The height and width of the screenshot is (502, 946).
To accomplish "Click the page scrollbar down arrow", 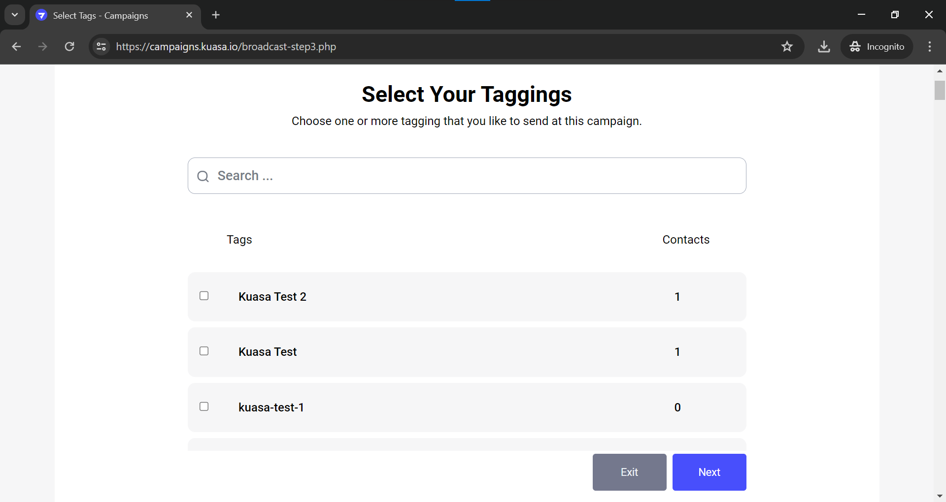I will 940,496.
